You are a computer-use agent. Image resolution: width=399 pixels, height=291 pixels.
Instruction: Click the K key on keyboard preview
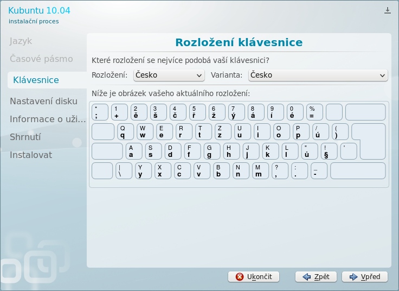(x=271, y=151)
